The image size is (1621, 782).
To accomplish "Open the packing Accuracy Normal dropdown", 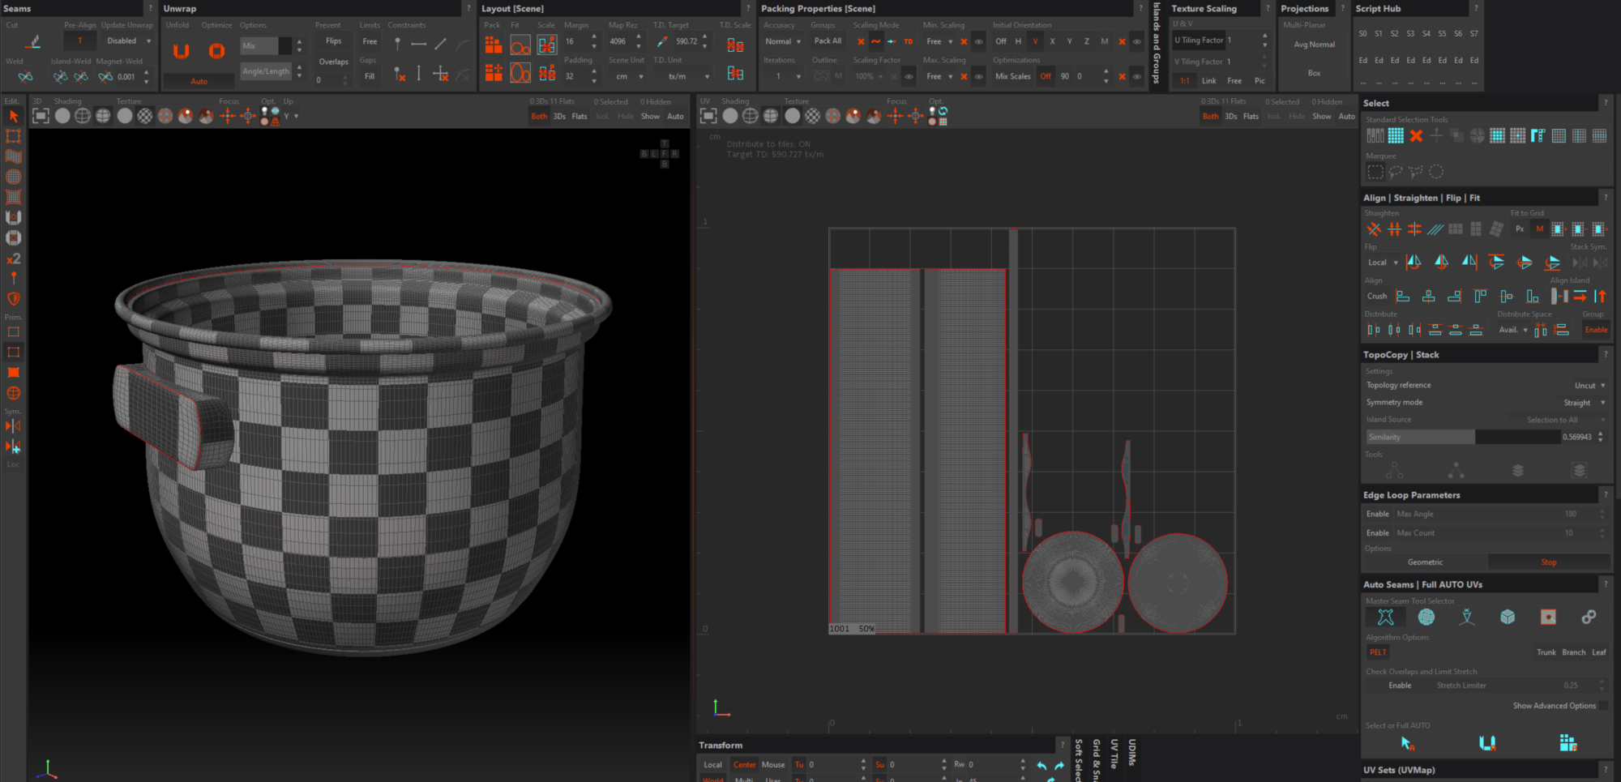I will (x=782, y=41).
